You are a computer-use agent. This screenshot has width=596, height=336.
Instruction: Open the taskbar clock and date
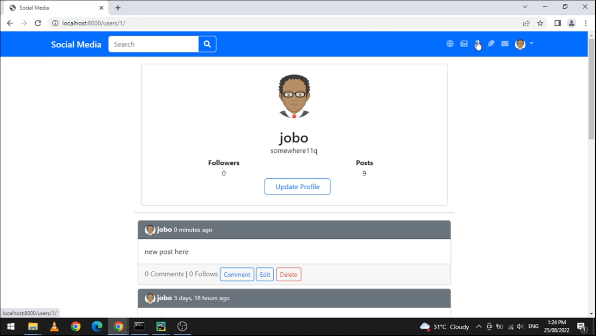(557, 326)
